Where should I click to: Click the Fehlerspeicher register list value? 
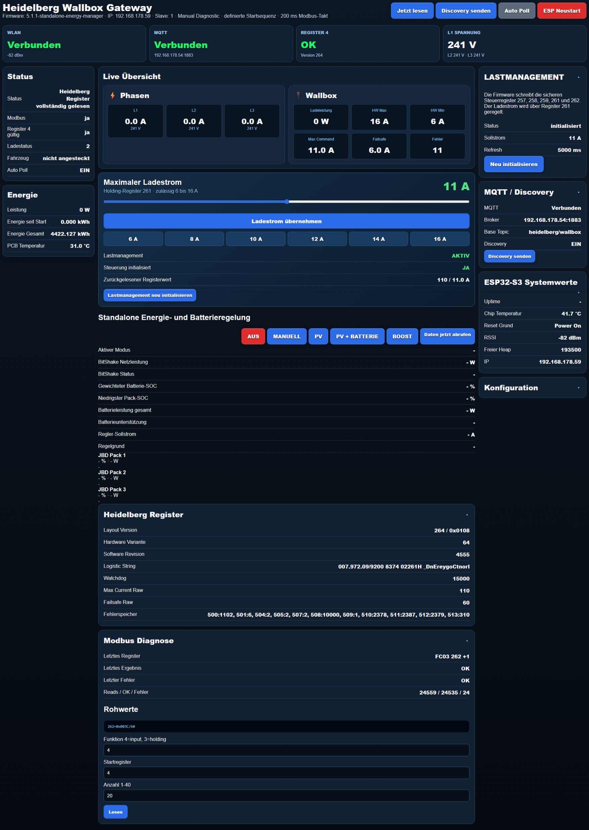click(x=338, y=615)
